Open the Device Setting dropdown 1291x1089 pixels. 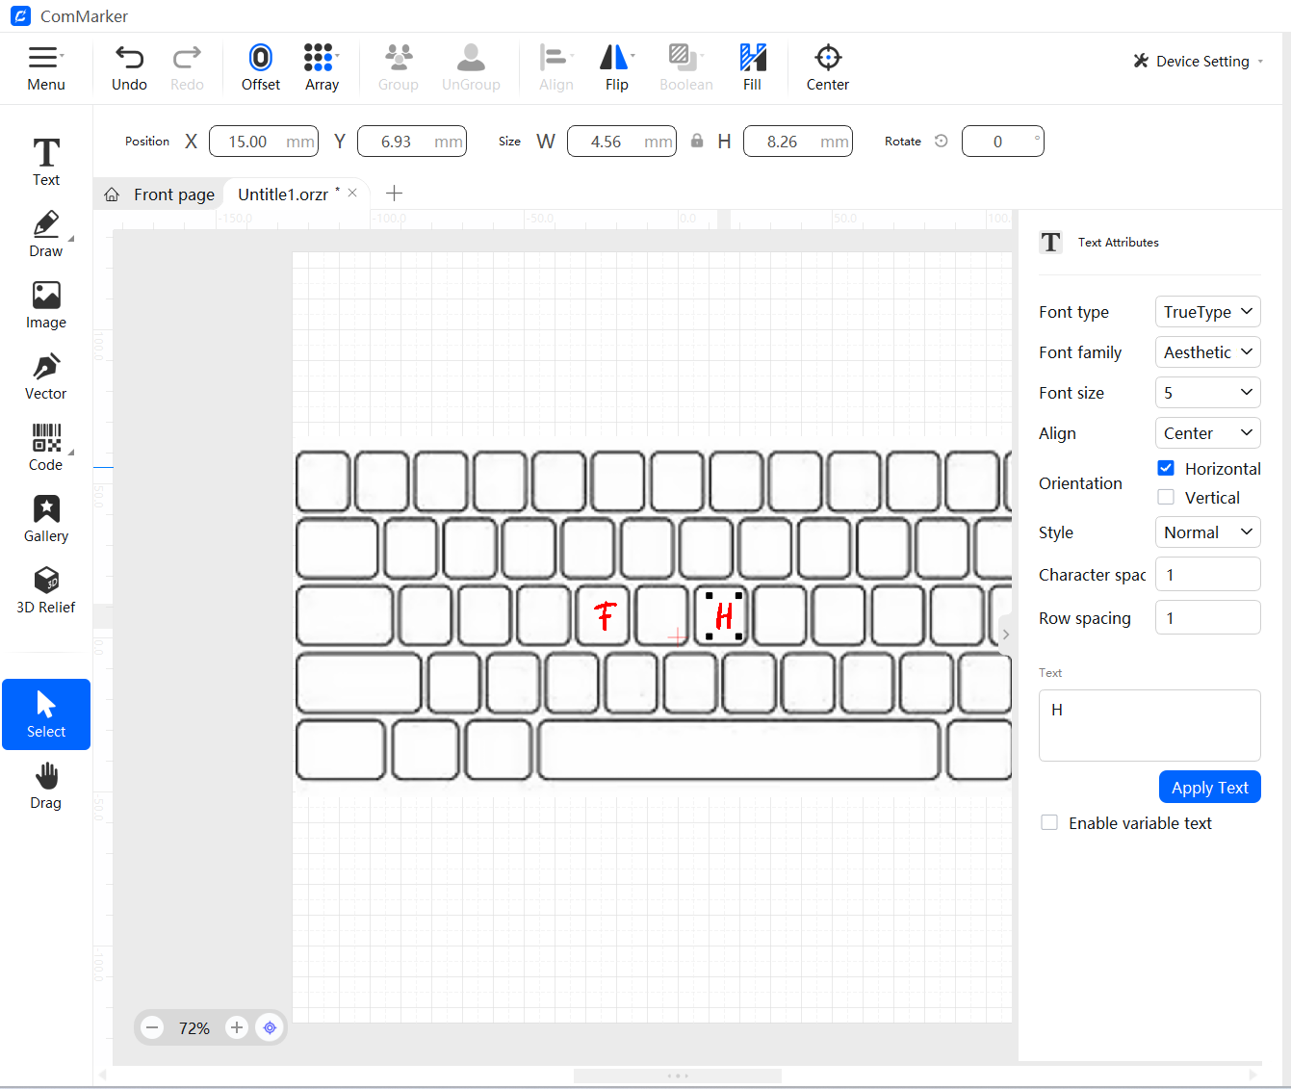pos(1197,61)
